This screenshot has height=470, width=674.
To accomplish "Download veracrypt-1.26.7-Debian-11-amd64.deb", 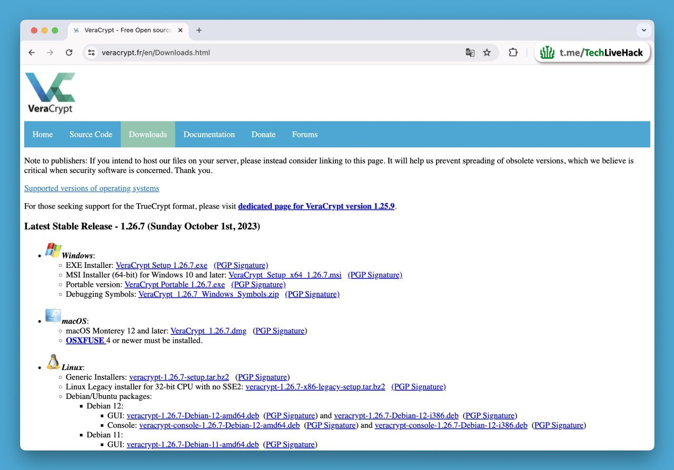I will click(193, 445).
